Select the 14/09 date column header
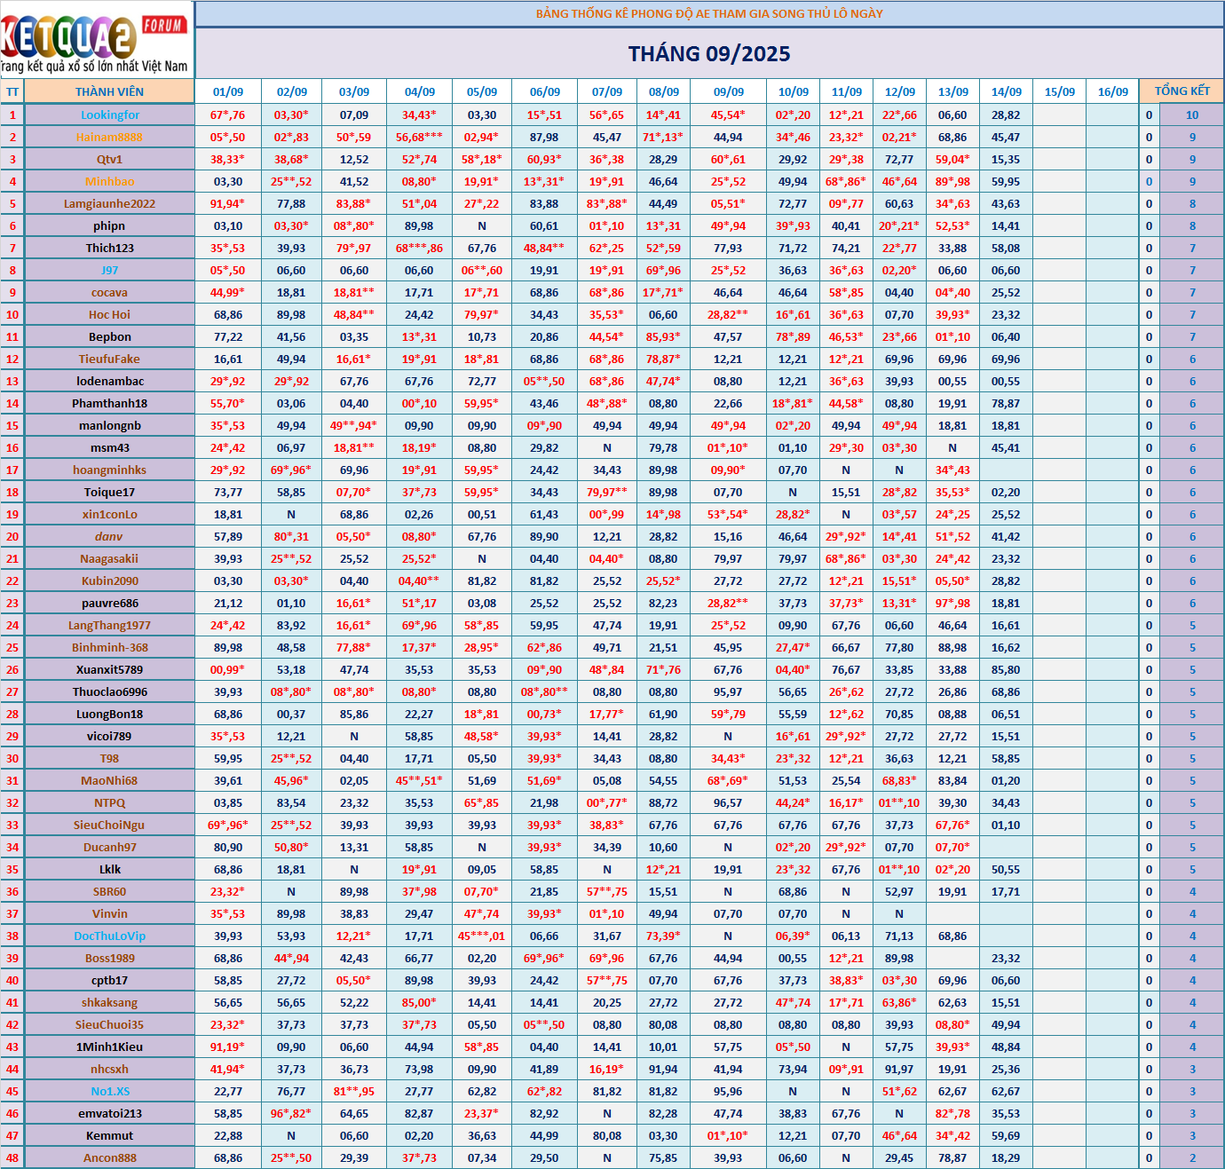Screen dimensions: 1225x1169 1006,91
